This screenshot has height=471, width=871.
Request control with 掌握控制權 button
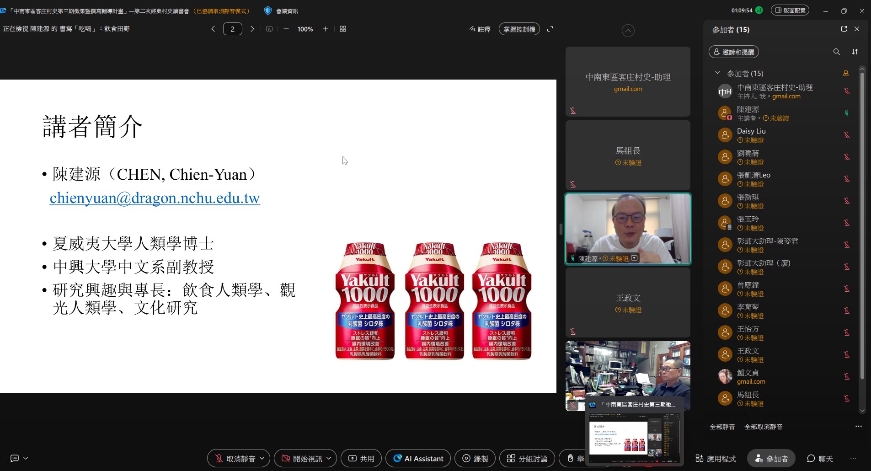coord(519,29)
